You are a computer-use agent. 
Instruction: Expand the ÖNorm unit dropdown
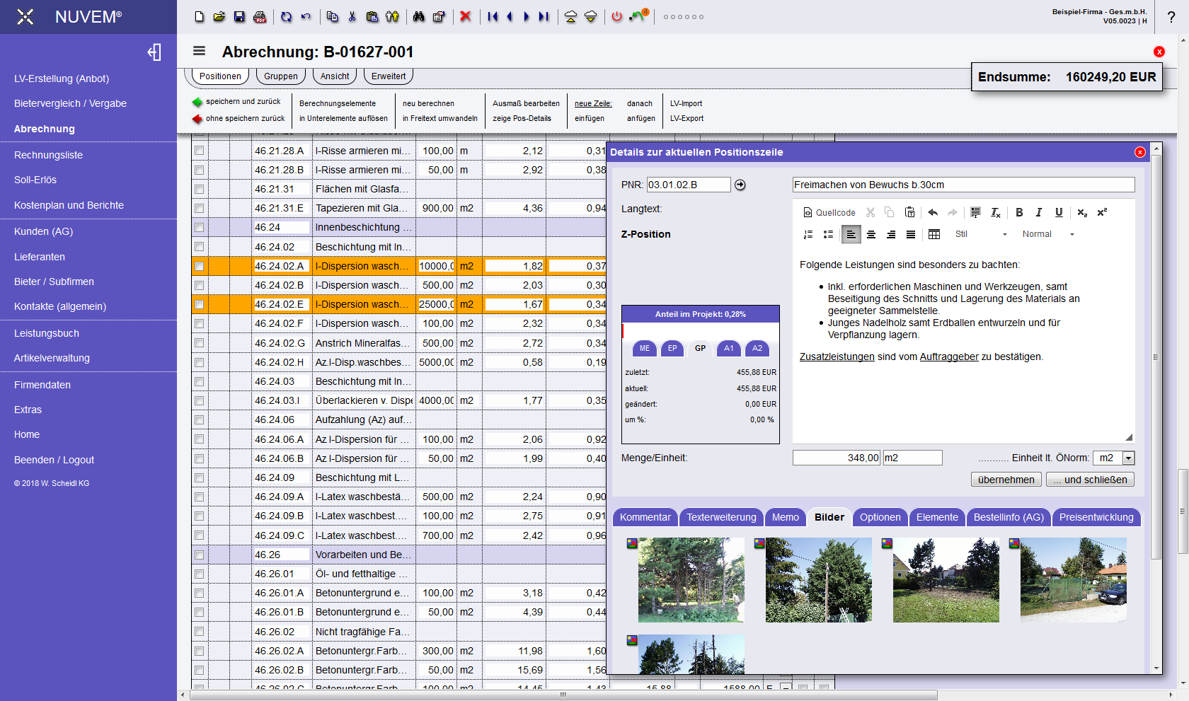1128,458
